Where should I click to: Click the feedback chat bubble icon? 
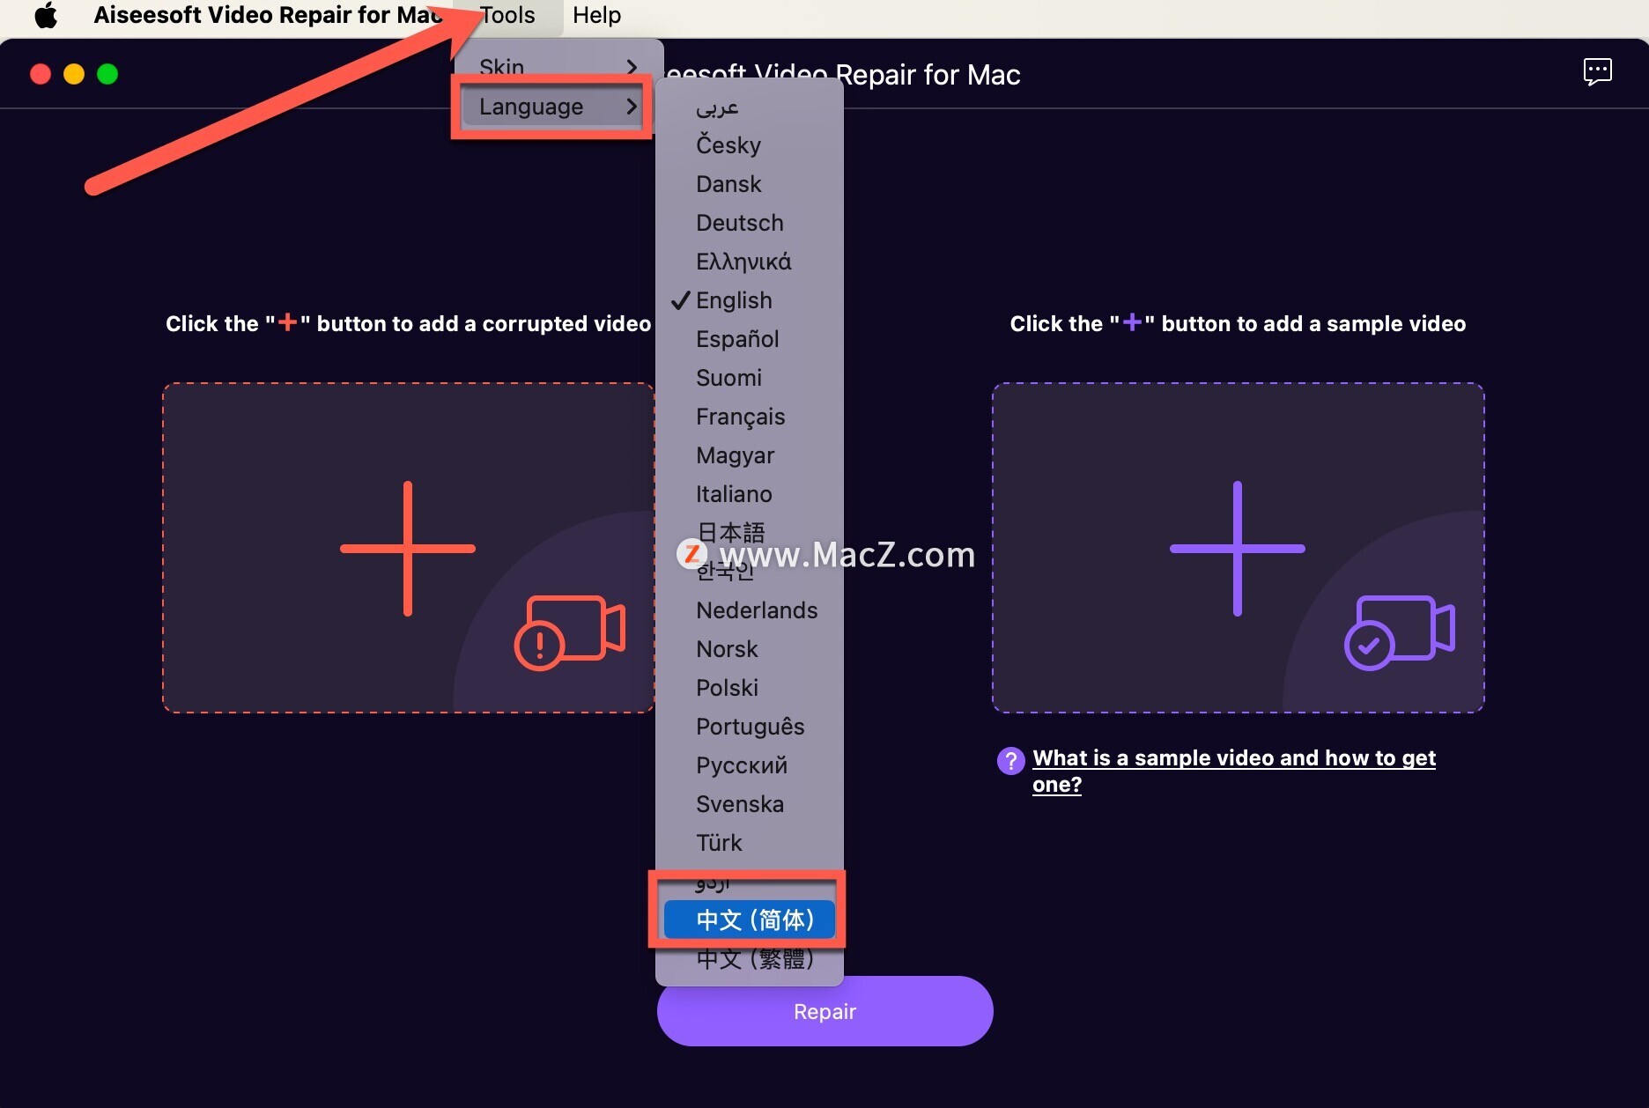(x=1597, y=72)
